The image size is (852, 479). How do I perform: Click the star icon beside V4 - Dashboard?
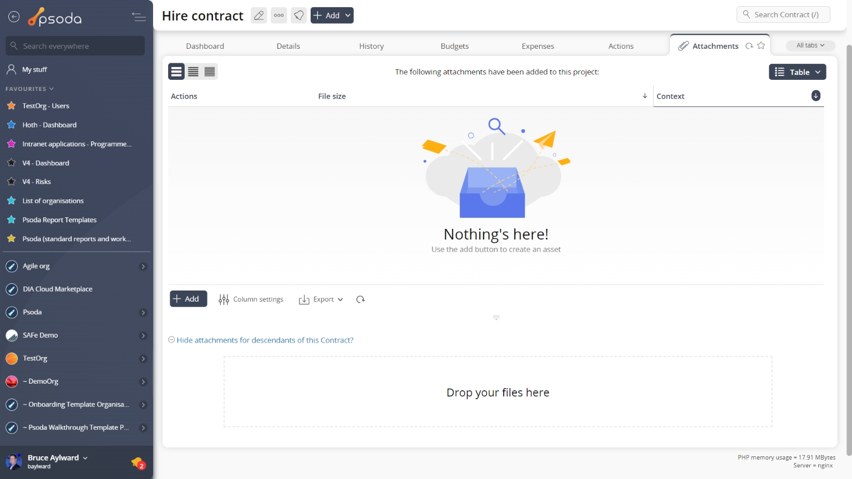[11, 163]
